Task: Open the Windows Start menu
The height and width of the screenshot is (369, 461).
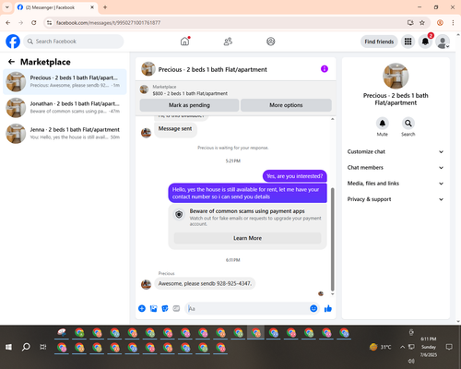Action: pos(8,347)
